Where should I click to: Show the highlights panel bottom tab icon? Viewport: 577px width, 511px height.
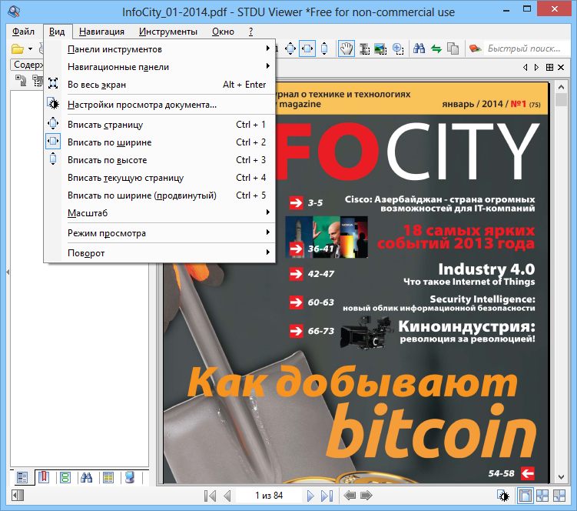(108, 477)
